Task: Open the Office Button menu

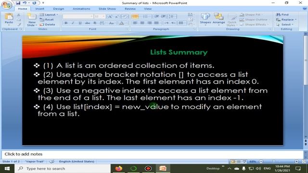Action: [6, 5]
